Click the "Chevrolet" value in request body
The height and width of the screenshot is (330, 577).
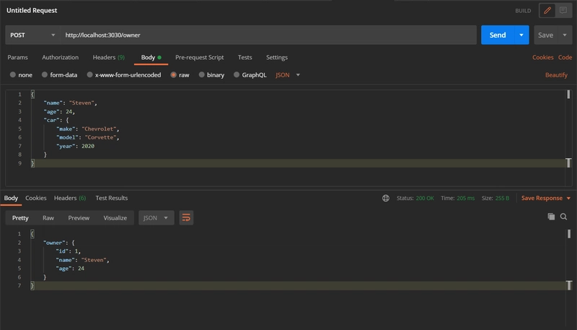coord(99,129)
